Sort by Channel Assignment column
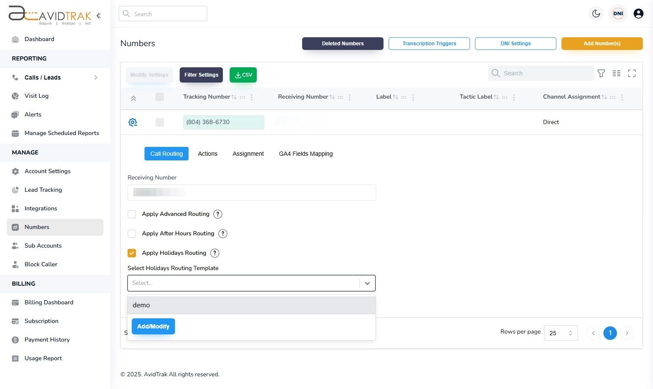This screenshot has height=389, width=653. [604, 97]
